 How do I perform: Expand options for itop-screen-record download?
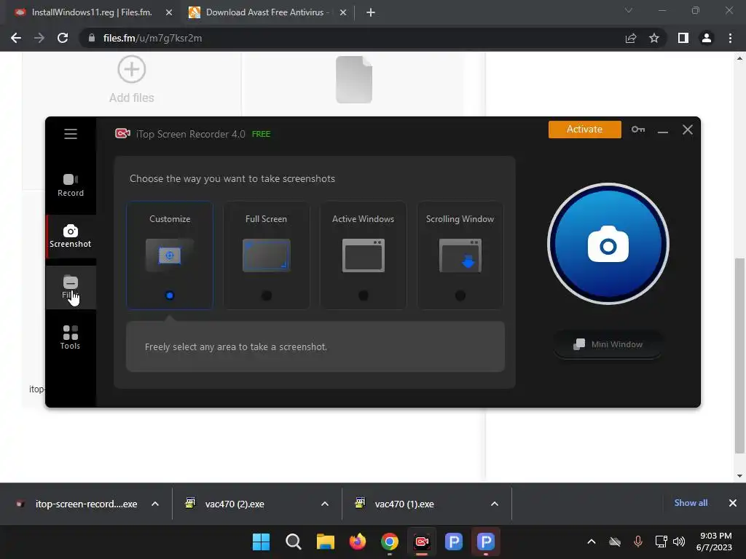[x=155, y=504]
